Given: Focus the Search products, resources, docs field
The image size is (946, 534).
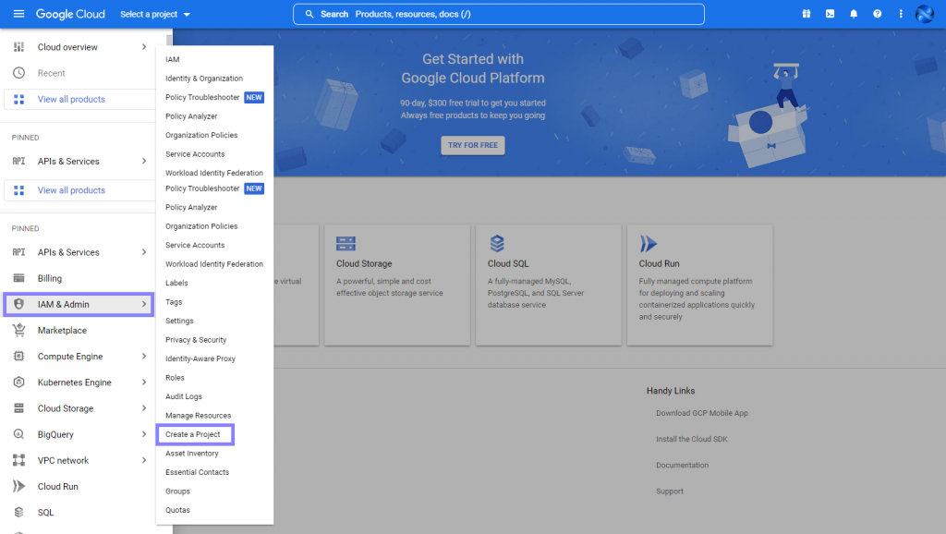Looking at the screenshot, I should point(498,14).
